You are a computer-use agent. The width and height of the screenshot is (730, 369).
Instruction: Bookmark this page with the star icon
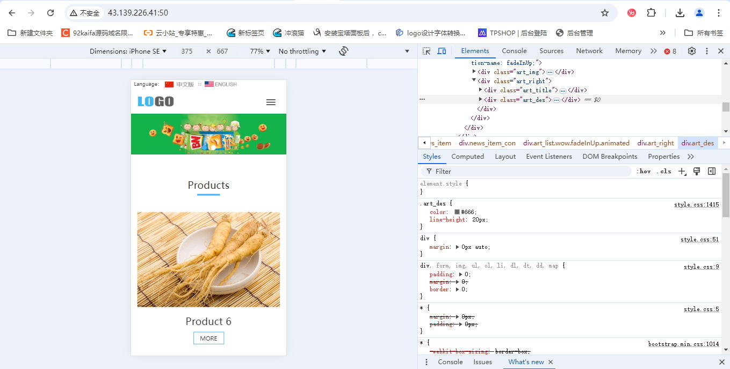tap(605, 13)
